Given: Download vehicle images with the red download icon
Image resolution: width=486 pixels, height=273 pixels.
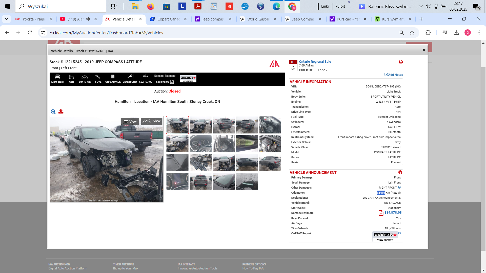Looking at the screenshot, I should coord(61,111).
